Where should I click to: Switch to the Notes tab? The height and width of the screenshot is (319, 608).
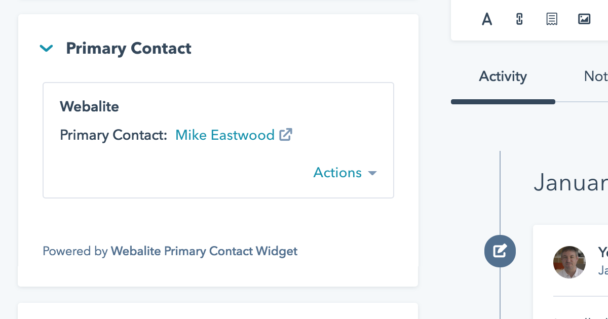pos(596,76)
